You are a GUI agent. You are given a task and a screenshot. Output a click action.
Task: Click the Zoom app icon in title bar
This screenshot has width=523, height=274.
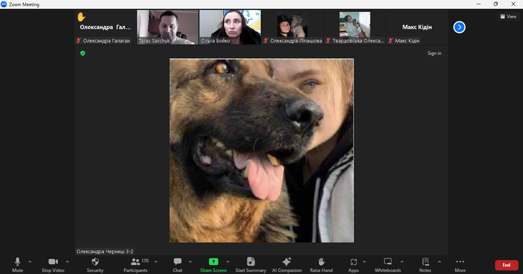coord(4,4)
